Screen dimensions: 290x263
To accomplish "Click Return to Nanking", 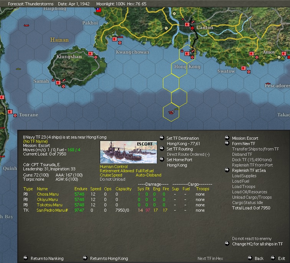I will (x=47, y=258).
